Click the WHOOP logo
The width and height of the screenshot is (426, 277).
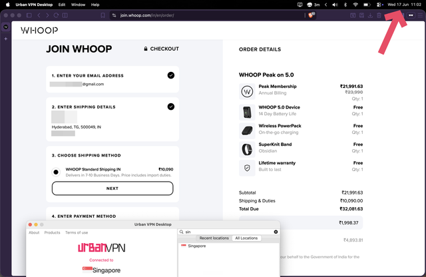[39, 30]
